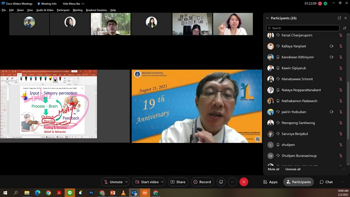Viewport: 350px width, 197px height.
Task: Click the Unmute all button
Action: click(293, 169)
